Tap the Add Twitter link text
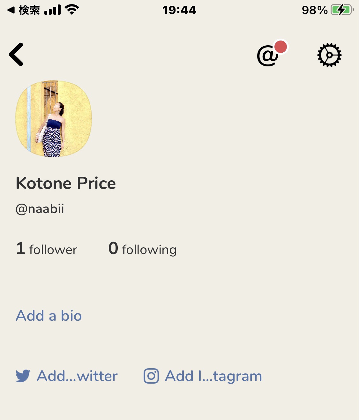Screen dimensions: 359x420 [77, 376]
